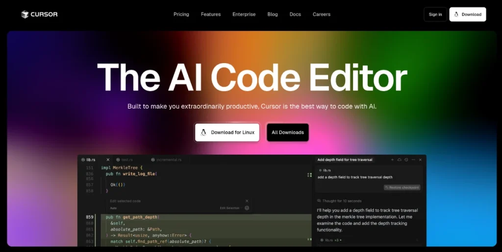The image size is (502, 252).
Task: Select the Add depth field for tree traversal chat tab
Action: coord(345,160)
